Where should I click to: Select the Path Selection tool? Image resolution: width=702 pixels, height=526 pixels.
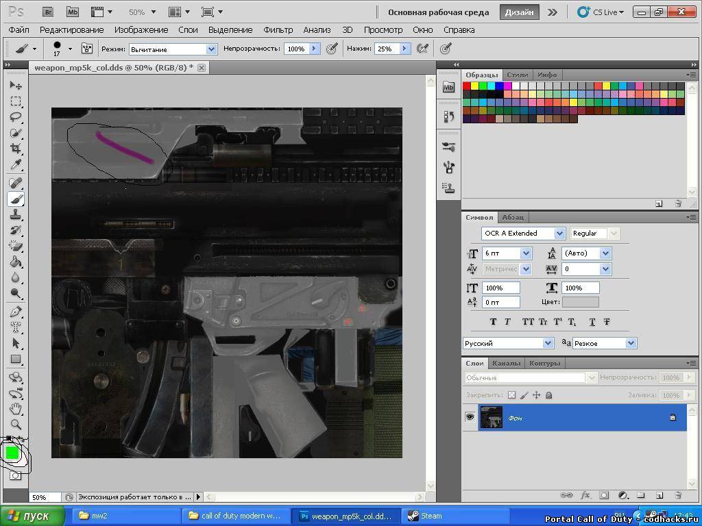point(16,344)
